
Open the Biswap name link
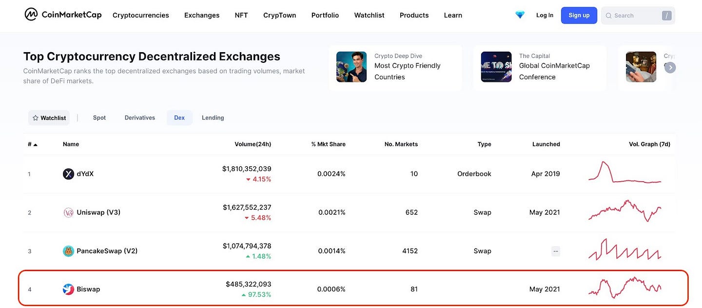tap(88, 289)
